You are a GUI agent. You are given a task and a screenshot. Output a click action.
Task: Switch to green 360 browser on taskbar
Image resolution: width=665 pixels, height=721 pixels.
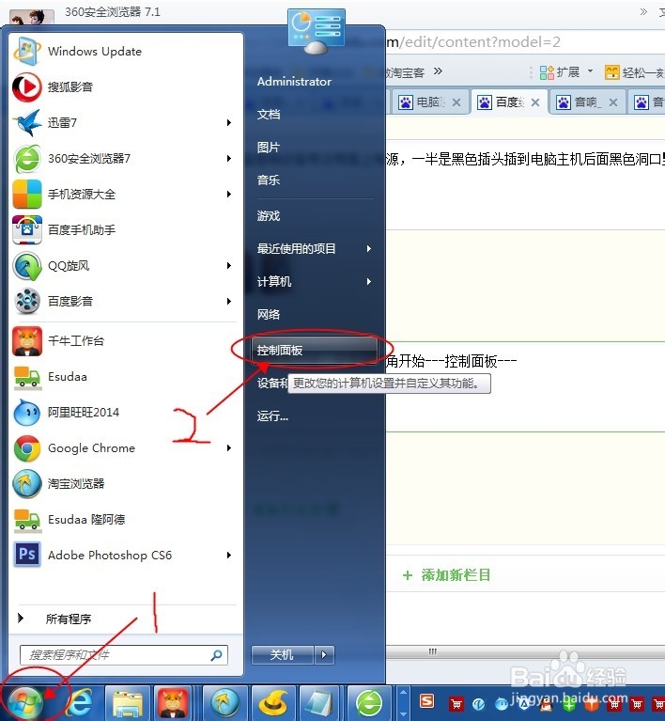[x=369, y=702]
